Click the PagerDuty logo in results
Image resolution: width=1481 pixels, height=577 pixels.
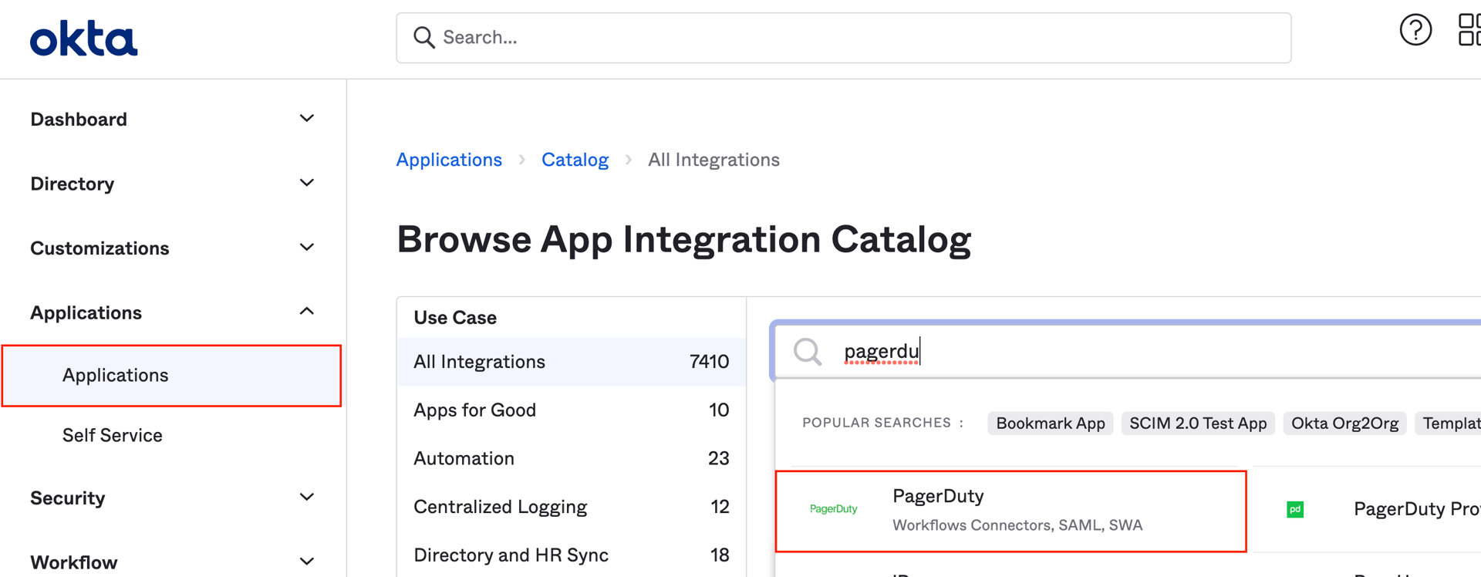coord(833,509)
